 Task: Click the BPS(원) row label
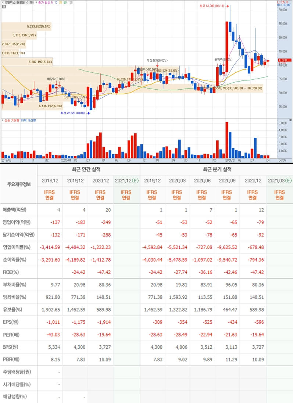11,347
